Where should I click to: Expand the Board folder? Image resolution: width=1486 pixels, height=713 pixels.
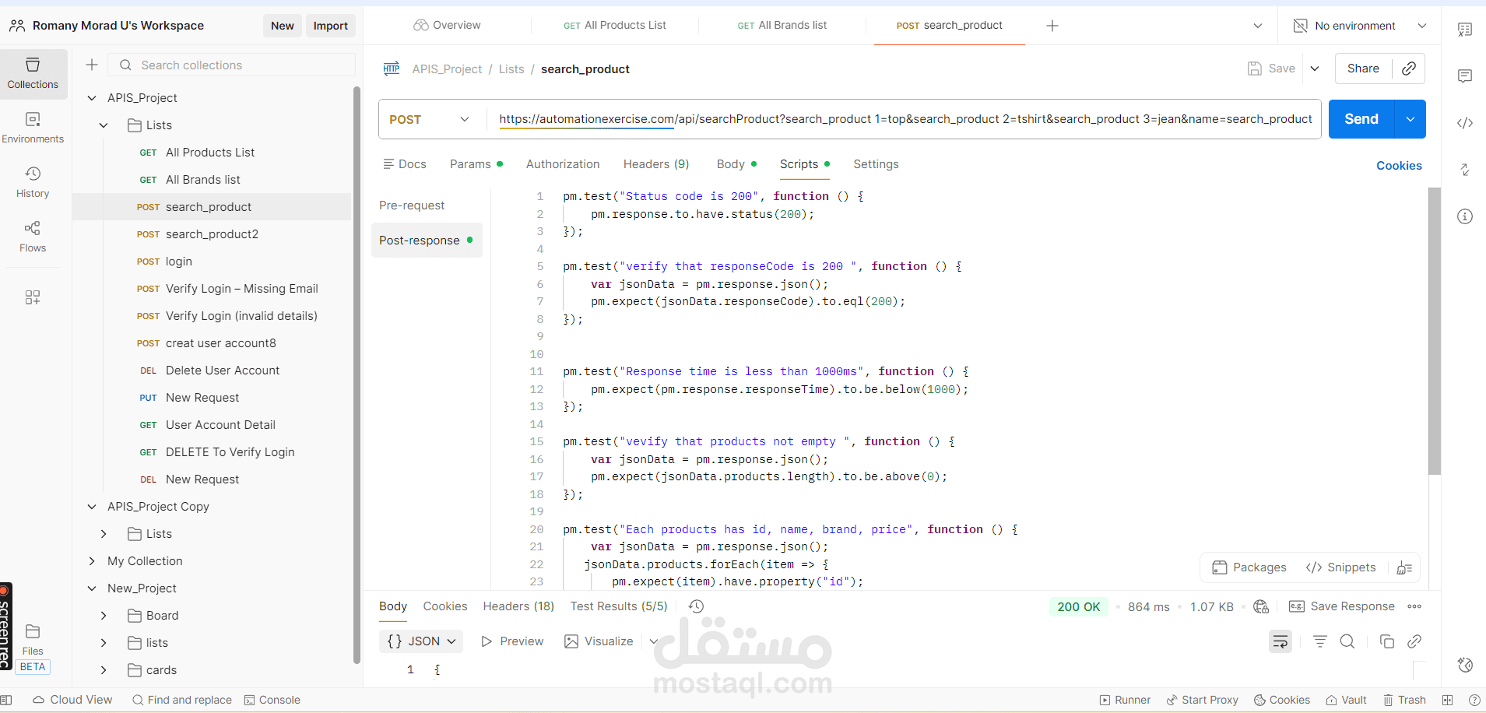pyautogui.click(x=104, y=616)
